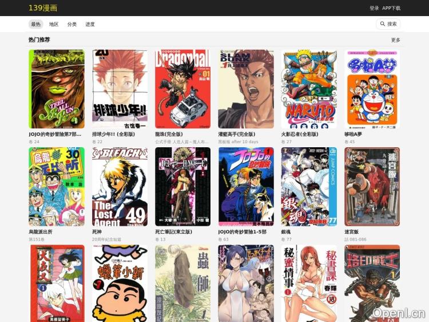Select the 最热 tab
The width and height of the screenshot is (429, 322).
(x=36, y=24)
